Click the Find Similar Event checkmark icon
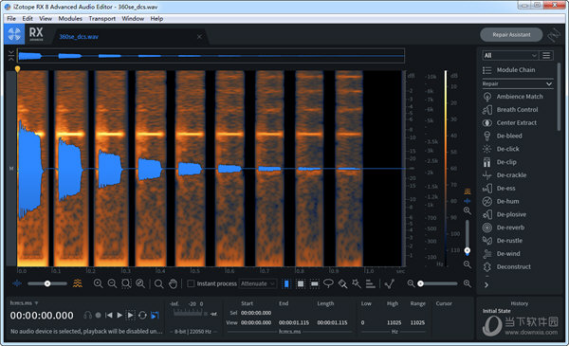The width and height of the screenshot is (569, 346). pos(390,283)
